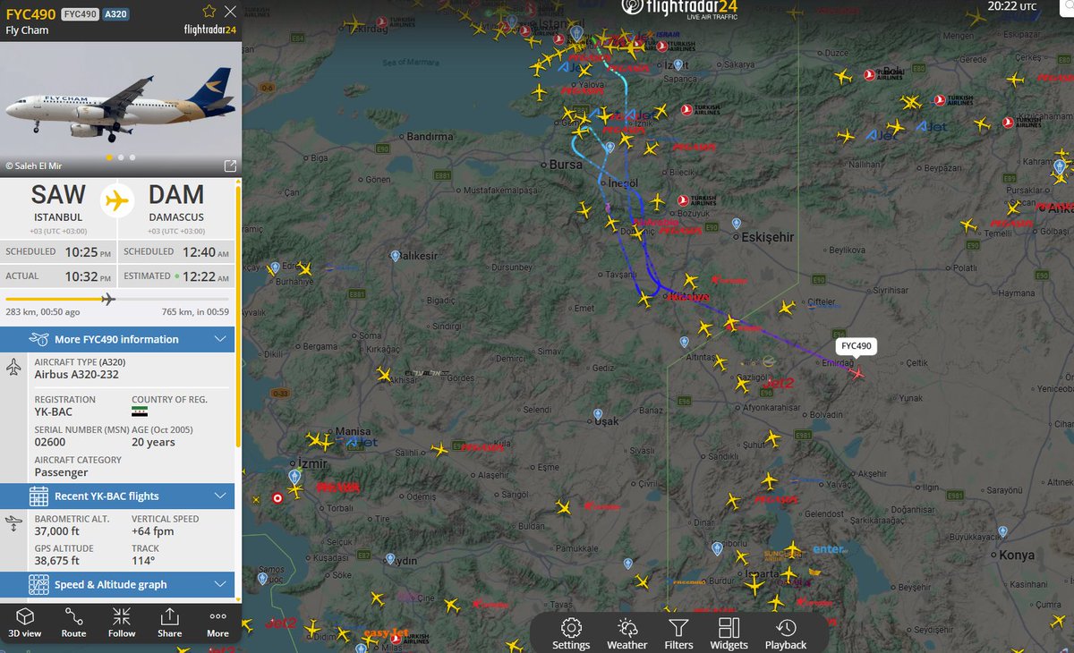Click the age value 20 years
The width and height of the screenshot is (1074, 653).
(153, 442)
